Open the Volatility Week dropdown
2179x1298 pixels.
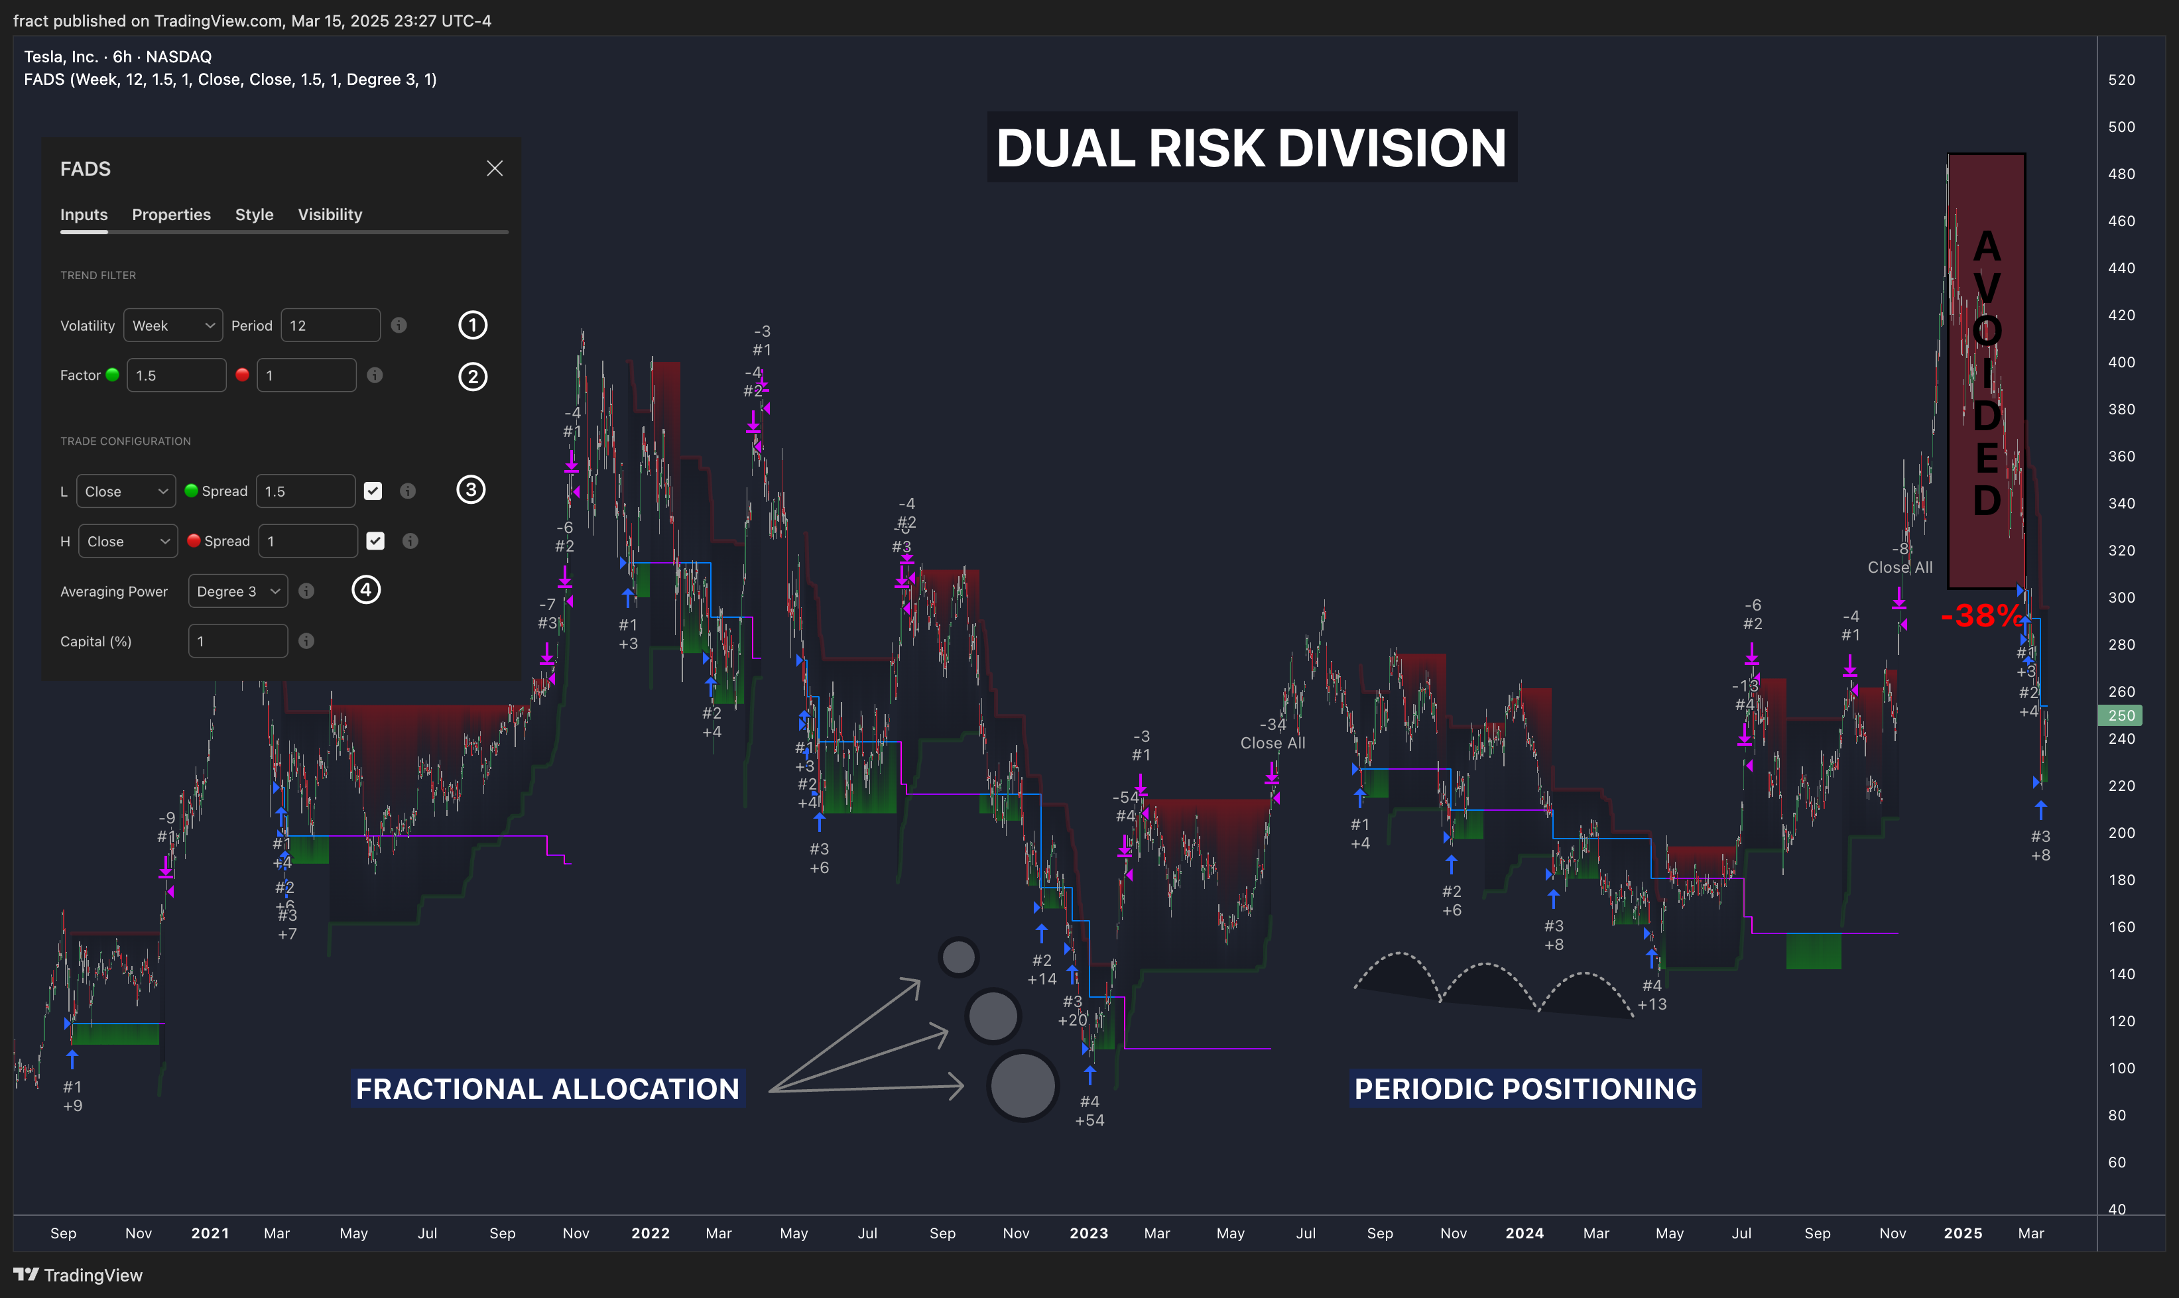point(173,325)
